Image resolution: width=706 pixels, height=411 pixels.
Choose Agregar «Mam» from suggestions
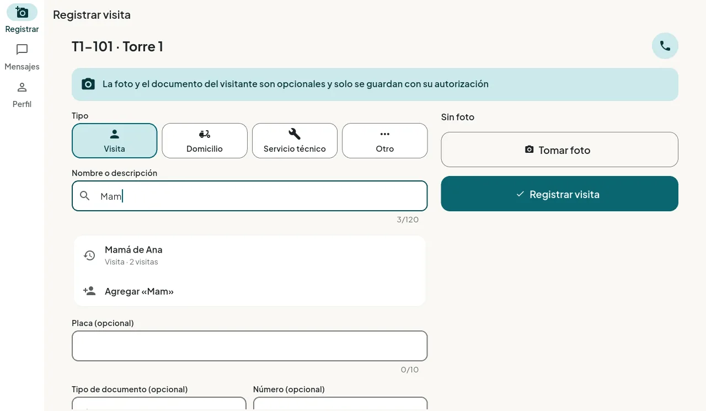tap(250, 291)
